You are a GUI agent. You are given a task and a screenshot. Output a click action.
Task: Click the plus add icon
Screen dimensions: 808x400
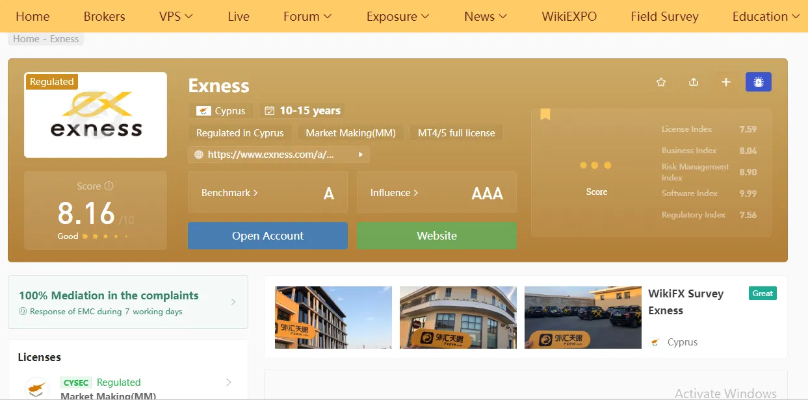726,82
